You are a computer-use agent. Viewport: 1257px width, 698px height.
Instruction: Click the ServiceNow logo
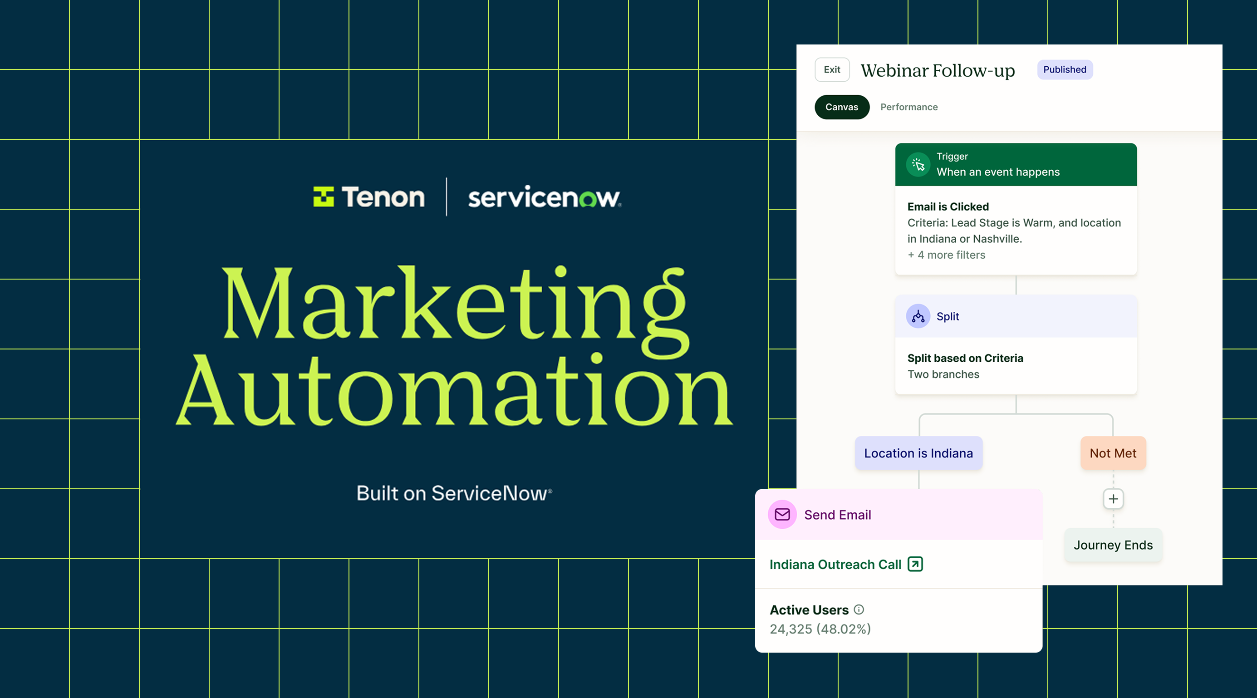545,197
